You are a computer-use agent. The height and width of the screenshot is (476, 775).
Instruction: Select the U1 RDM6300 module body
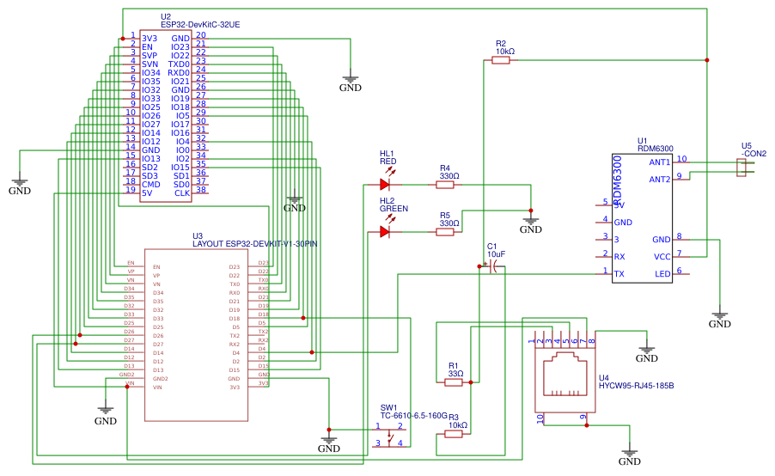coord(642,218)
